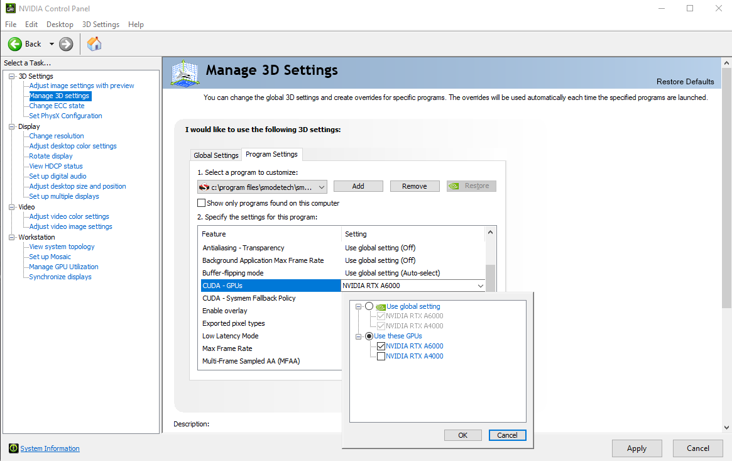This screenshot has width=732, height=461.
Task: Click the NVIDIA logo beside Use global setting
Action: click(381, 307)
